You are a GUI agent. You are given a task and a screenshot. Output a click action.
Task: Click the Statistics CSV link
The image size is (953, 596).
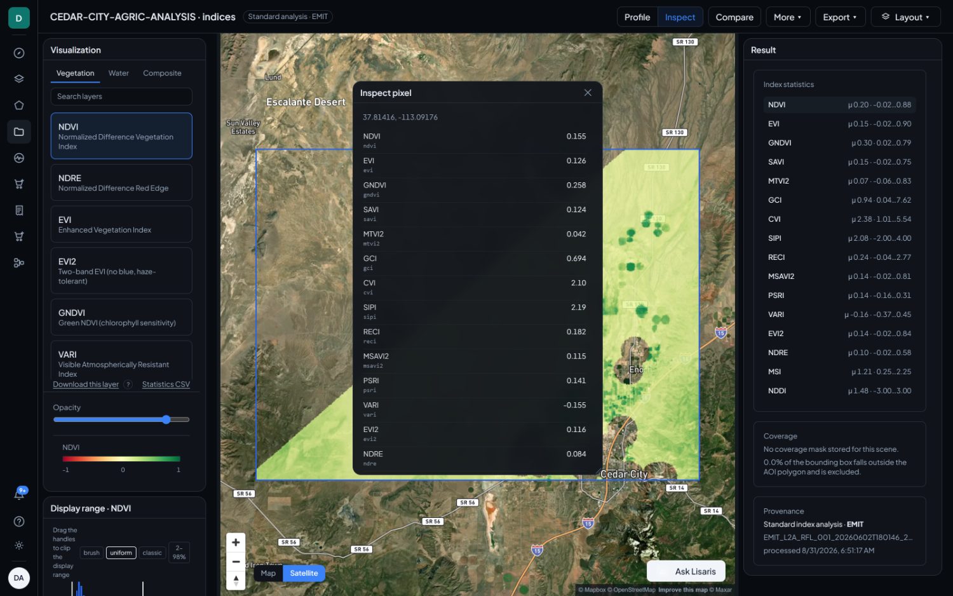pos(166,384)
